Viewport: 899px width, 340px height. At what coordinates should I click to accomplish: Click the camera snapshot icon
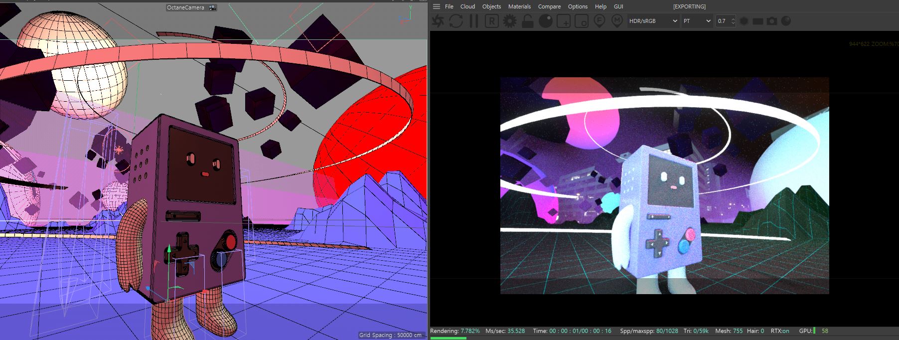click(x=772, y=21)
